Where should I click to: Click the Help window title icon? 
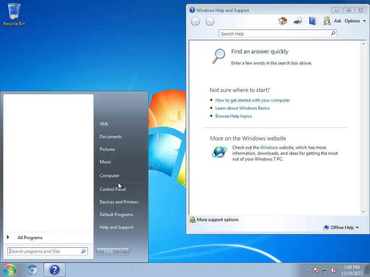click(x=192, y=10)
